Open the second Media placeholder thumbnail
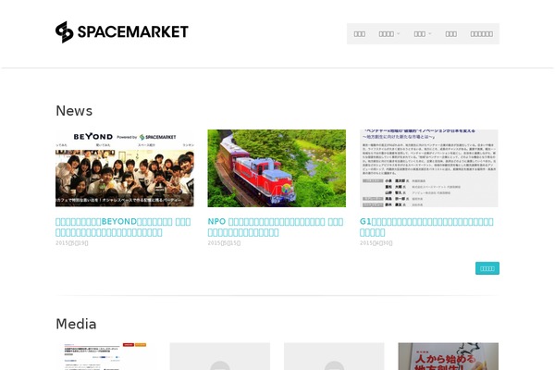The width and height of the screenshot is (555, 370). coord(220,356)
